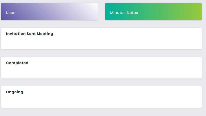Click the 'User' label text
The image size is (206, 116).
10,13
